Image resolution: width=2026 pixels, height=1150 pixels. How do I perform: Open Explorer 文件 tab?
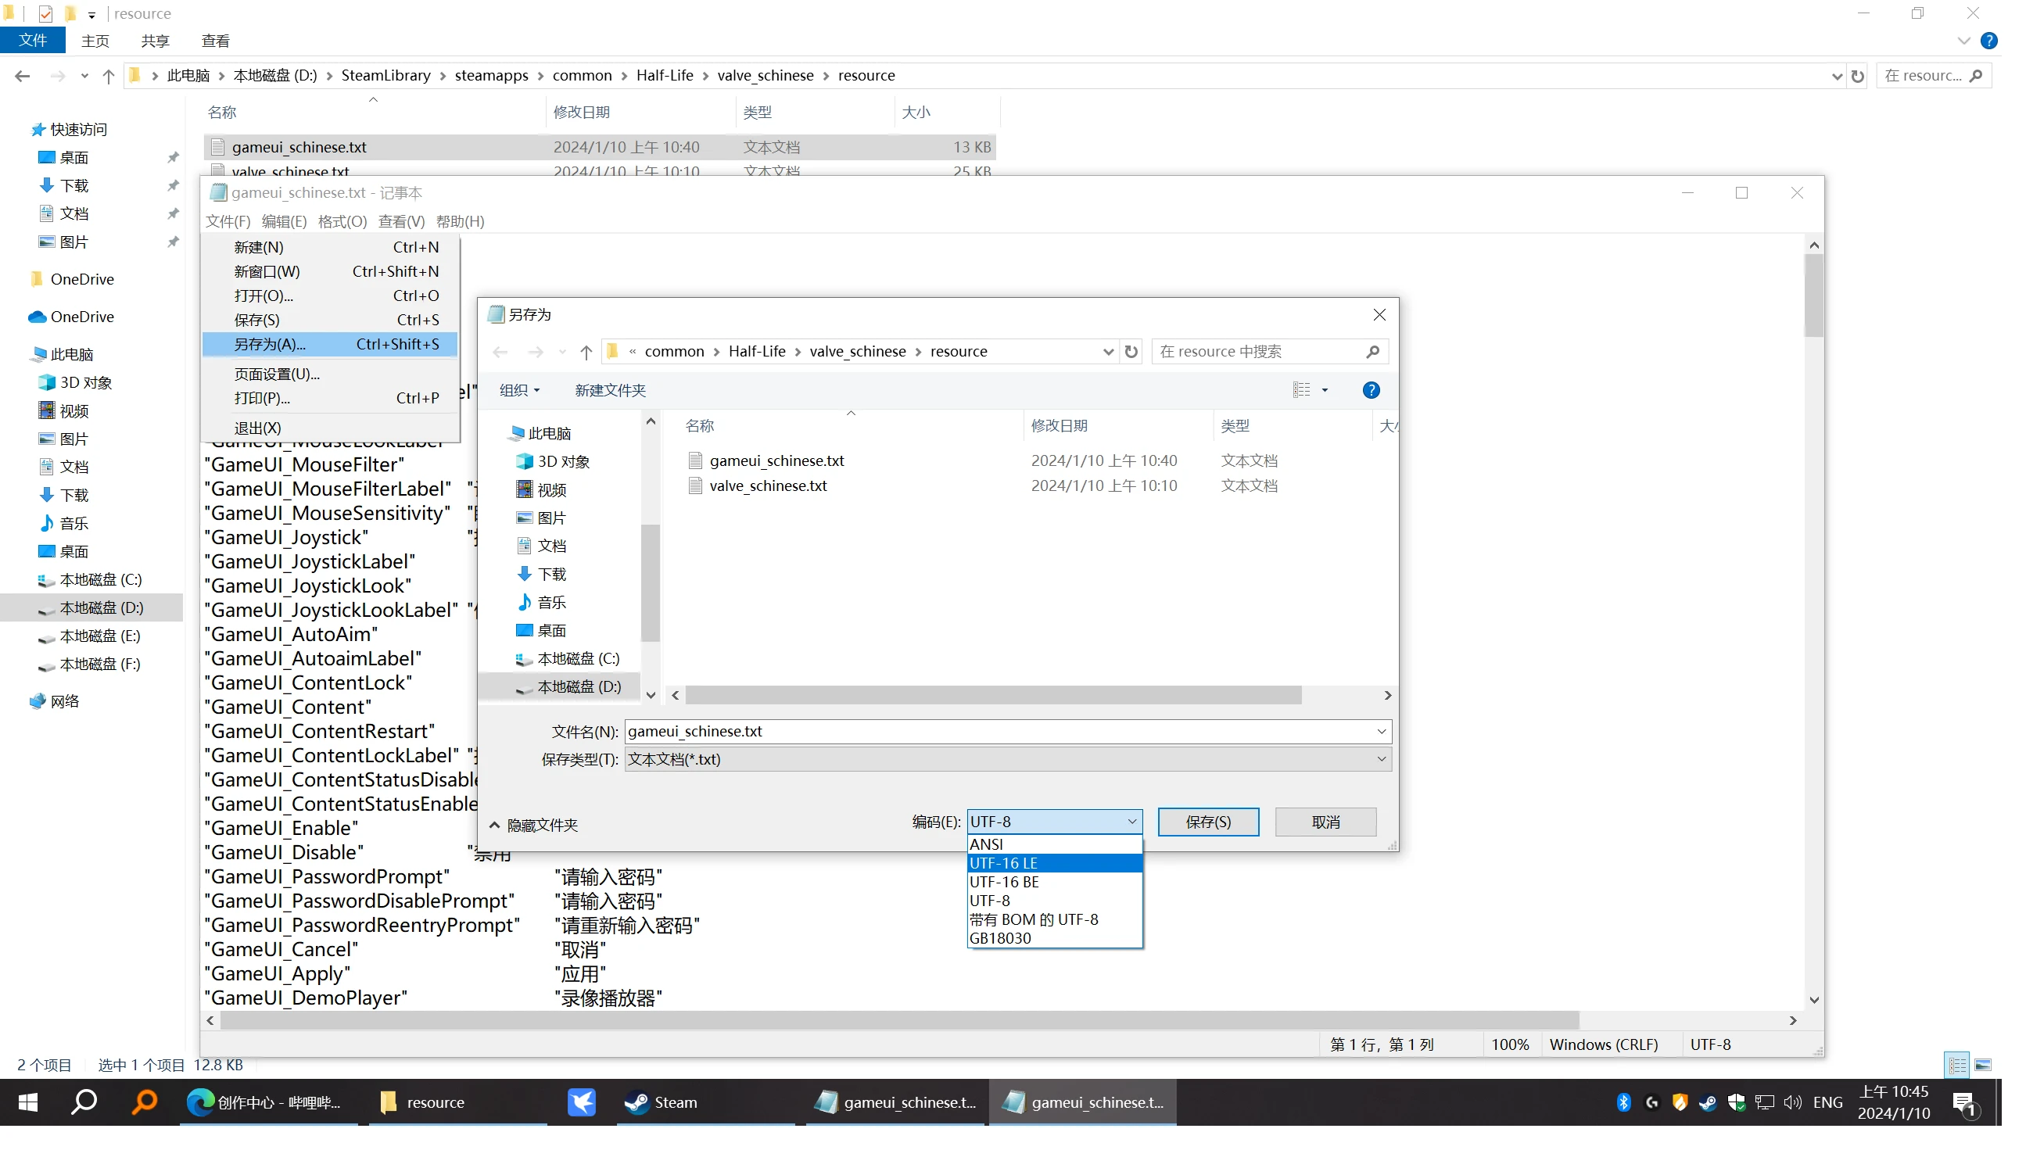click(32, 41)
